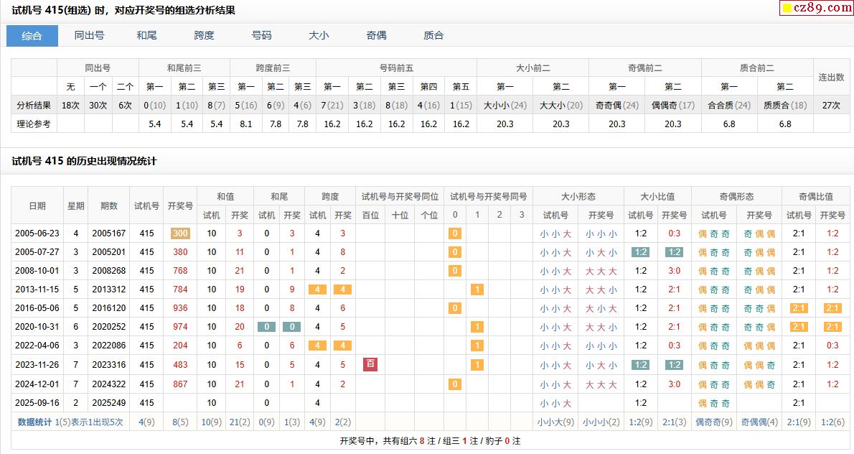Screen dimensions: 854x454
Task: Click issue number 2025249
Action: click(x=109, y=403)
